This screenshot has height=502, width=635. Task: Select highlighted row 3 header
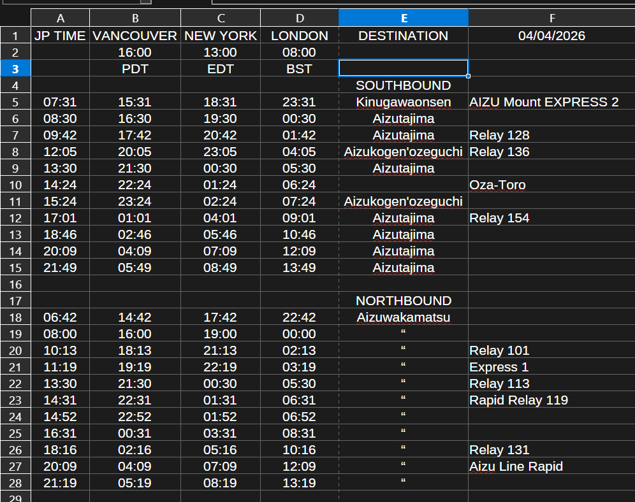pyautogui.click(x=15, y=69)
